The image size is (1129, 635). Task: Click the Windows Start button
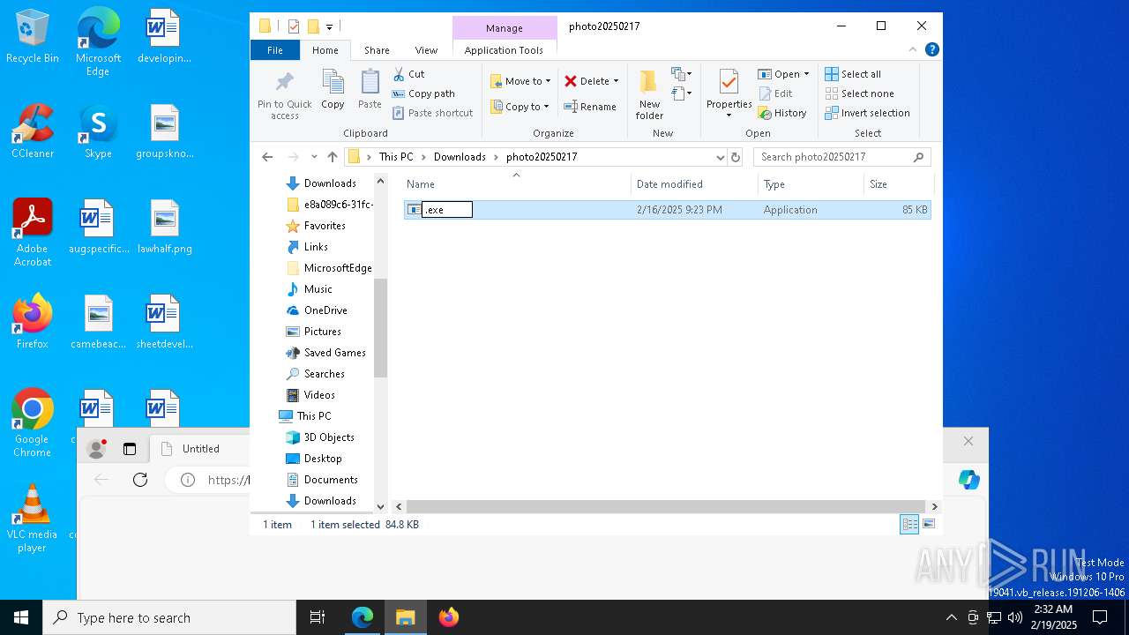[x=21, y=617]
